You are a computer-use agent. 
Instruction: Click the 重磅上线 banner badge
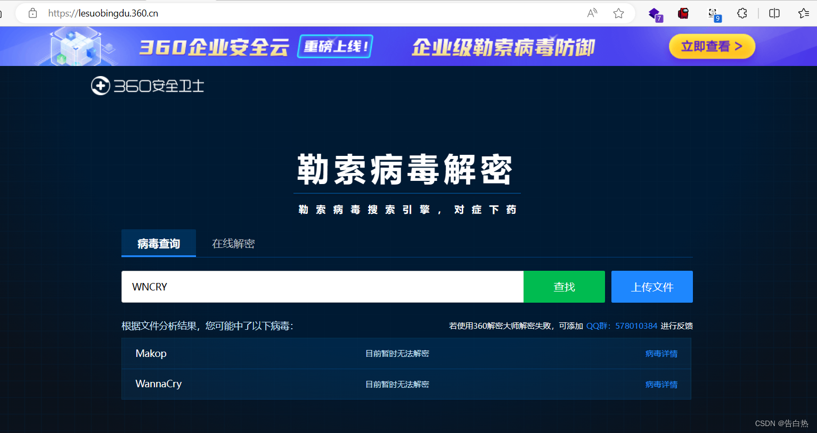coord(335,46)
